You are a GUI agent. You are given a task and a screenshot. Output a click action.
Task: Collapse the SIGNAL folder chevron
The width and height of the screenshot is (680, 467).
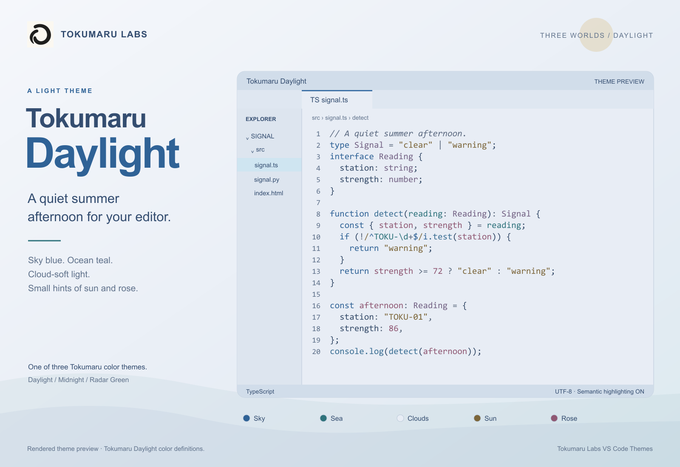click(x=247, y=138)
